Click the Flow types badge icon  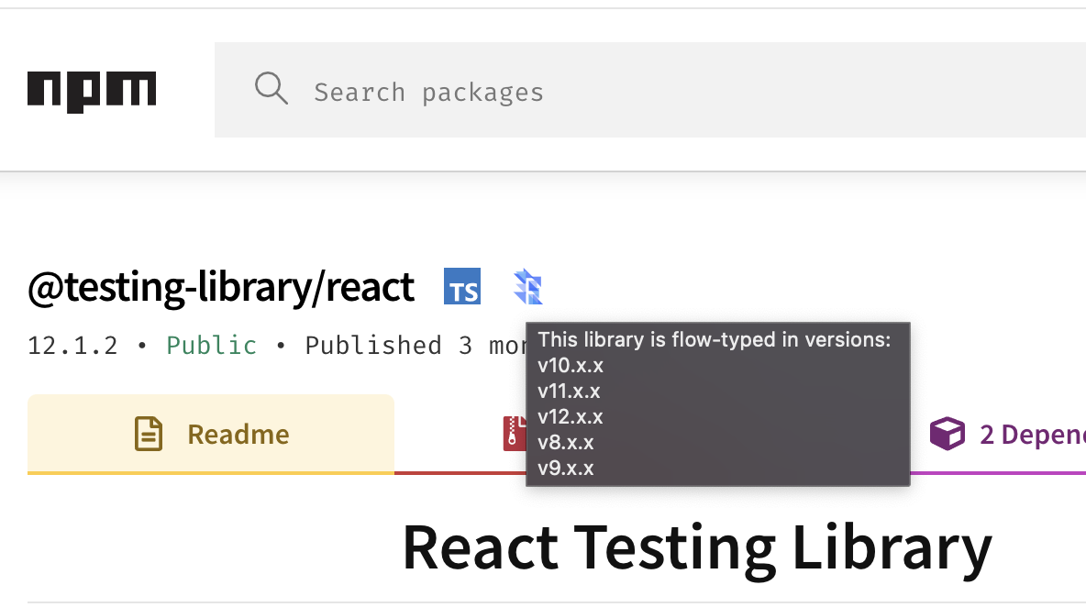[x=527, y=286]
